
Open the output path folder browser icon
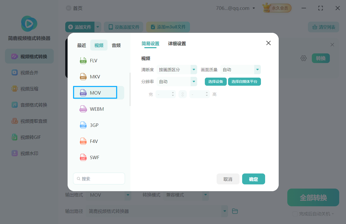(235, 211)
